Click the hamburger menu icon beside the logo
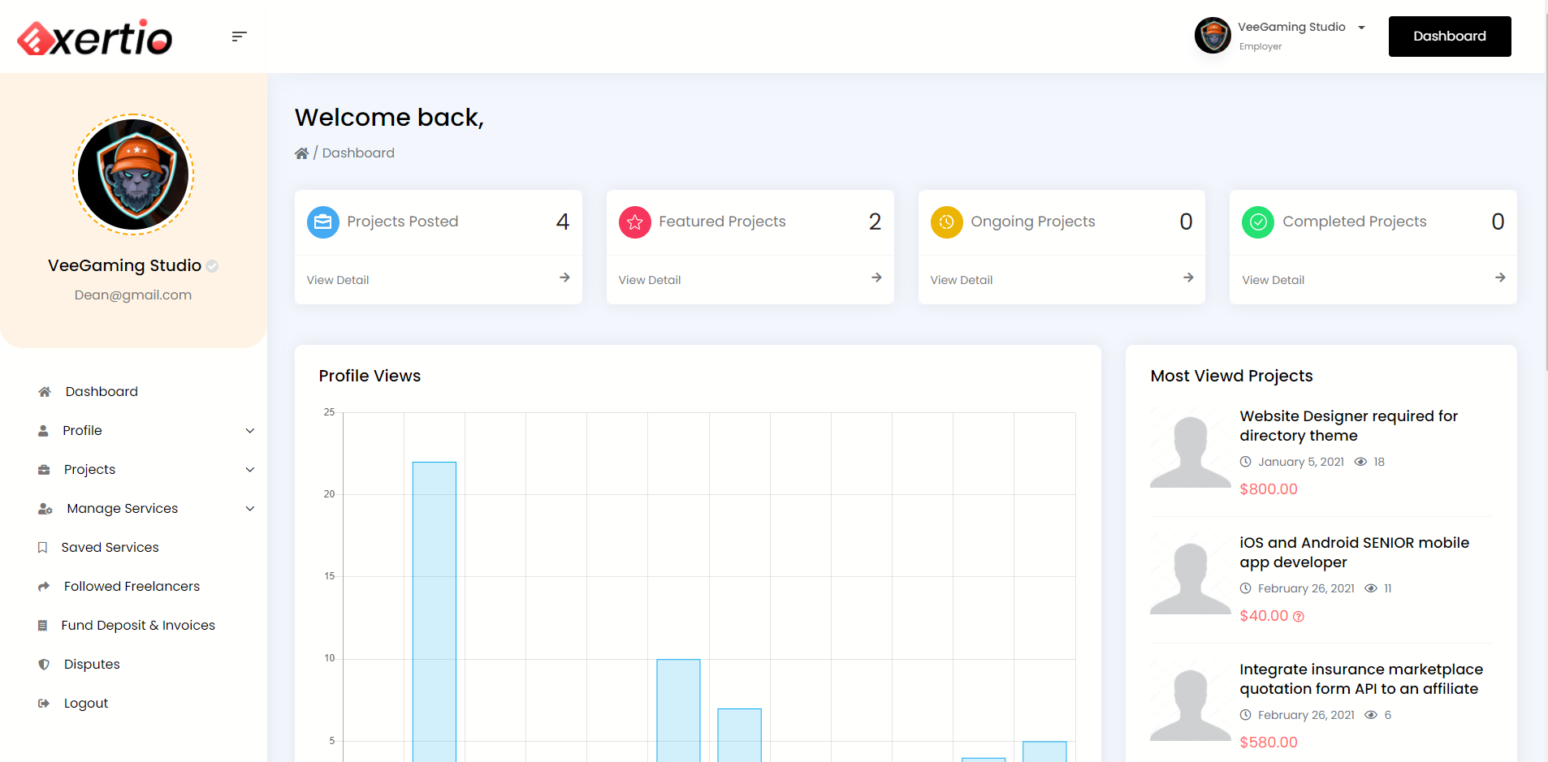Image resolution: width=1548 pixels, height=762 pixels. tap(239, 37)
